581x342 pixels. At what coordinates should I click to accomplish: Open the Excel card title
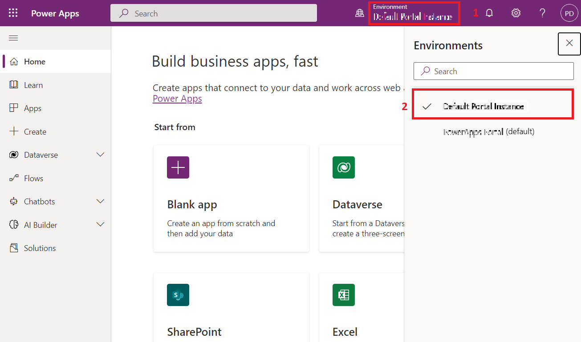pos(345,332)
